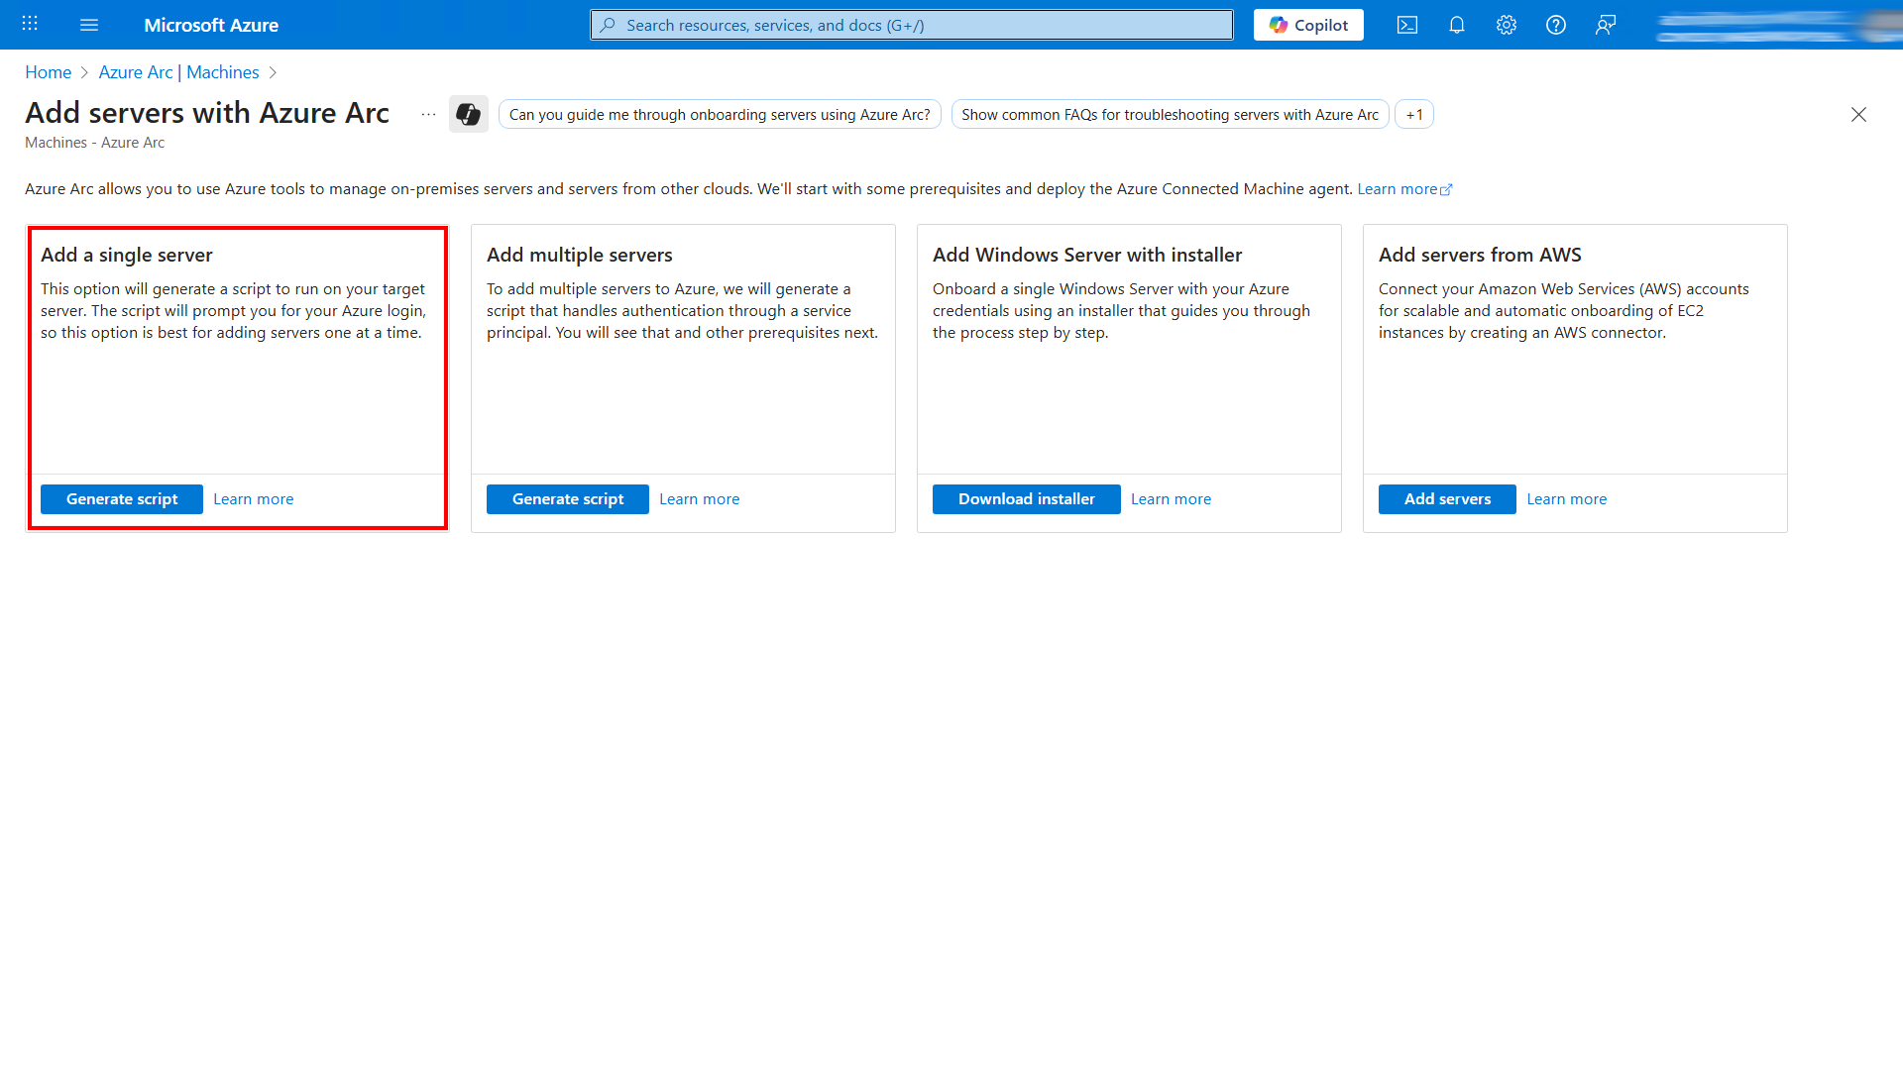Viewport: 1903px width, 1070px height.
Task: Ask Copilot about onboarding servers with Azure Arc
Action: (x=720, y=114)
